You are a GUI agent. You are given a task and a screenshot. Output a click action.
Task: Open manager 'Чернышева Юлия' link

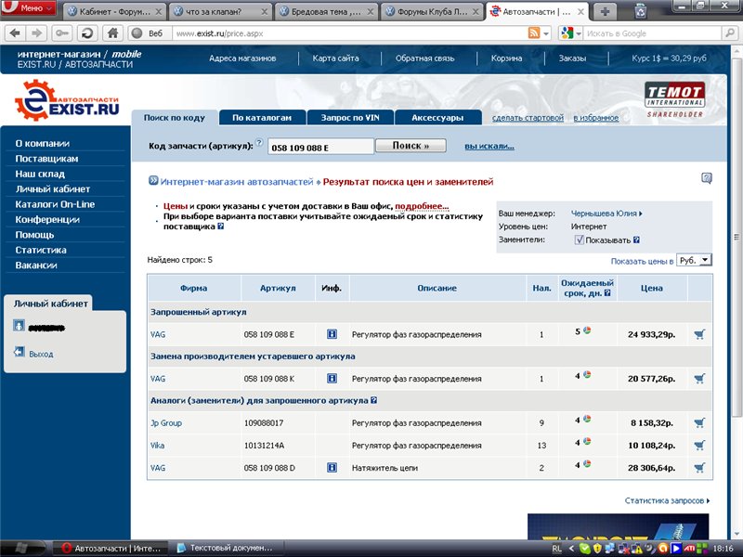tap(606, 214)
